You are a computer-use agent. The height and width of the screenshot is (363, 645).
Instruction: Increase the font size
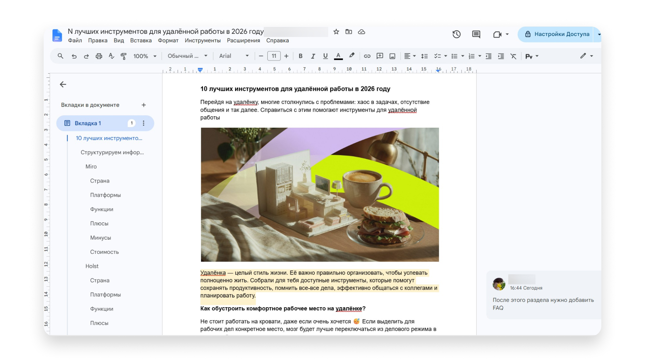click(286, 56)
